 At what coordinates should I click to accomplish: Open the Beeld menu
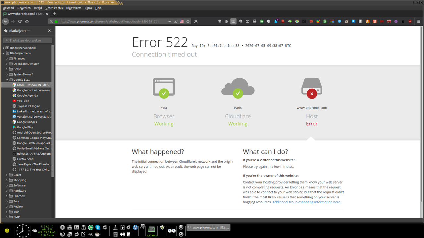point(38,8)
